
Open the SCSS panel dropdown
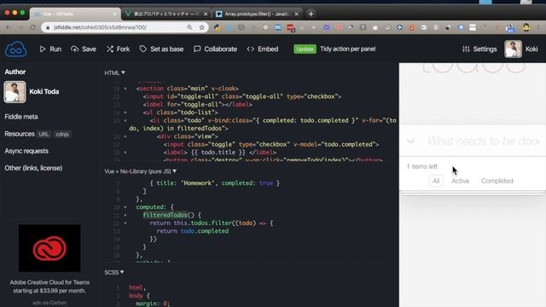(113, 272)
